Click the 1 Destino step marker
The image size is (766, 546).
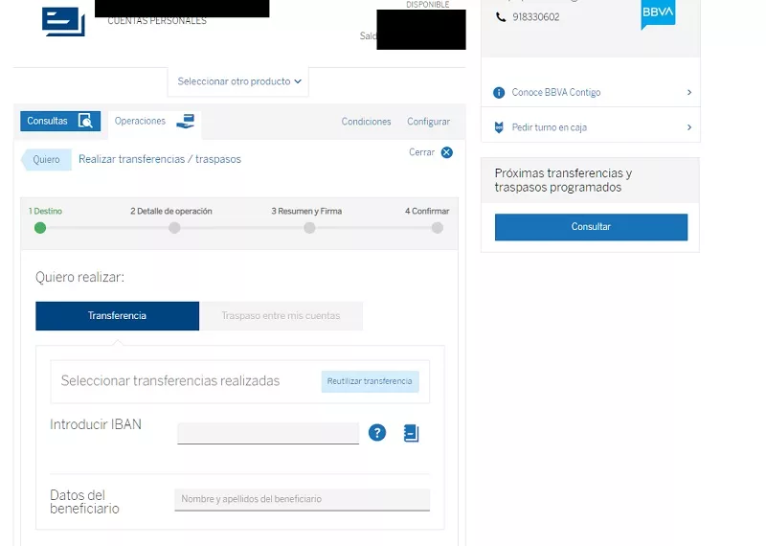[x=40, y=228]
